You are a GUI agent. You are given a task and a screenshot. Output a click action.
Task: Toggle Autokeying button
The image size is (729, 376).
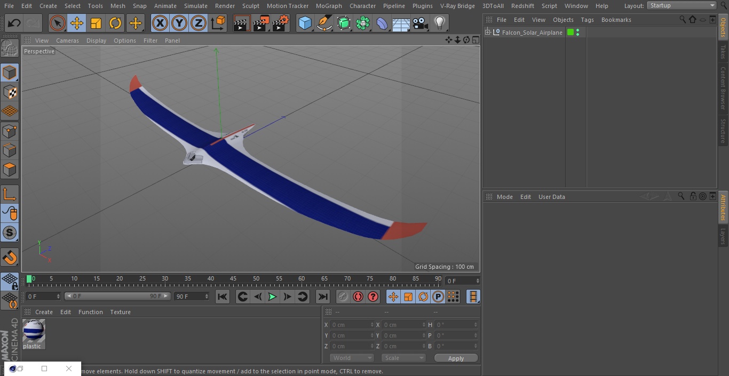(x=358, y=297)
